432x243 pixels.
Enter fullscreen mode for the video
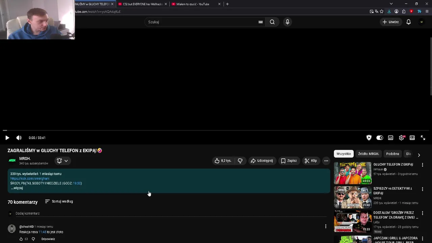pyautogui.click(x=423, y=138)
